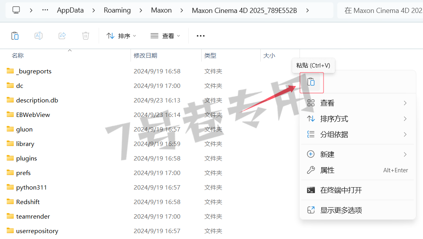Select the gluon folder icon
Screen dimensions: 423x239
(x=10, y=129)
